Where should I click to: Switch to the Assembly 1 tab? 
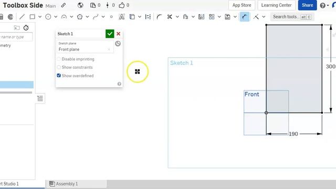pyautogui.click(x=76, y=184)
